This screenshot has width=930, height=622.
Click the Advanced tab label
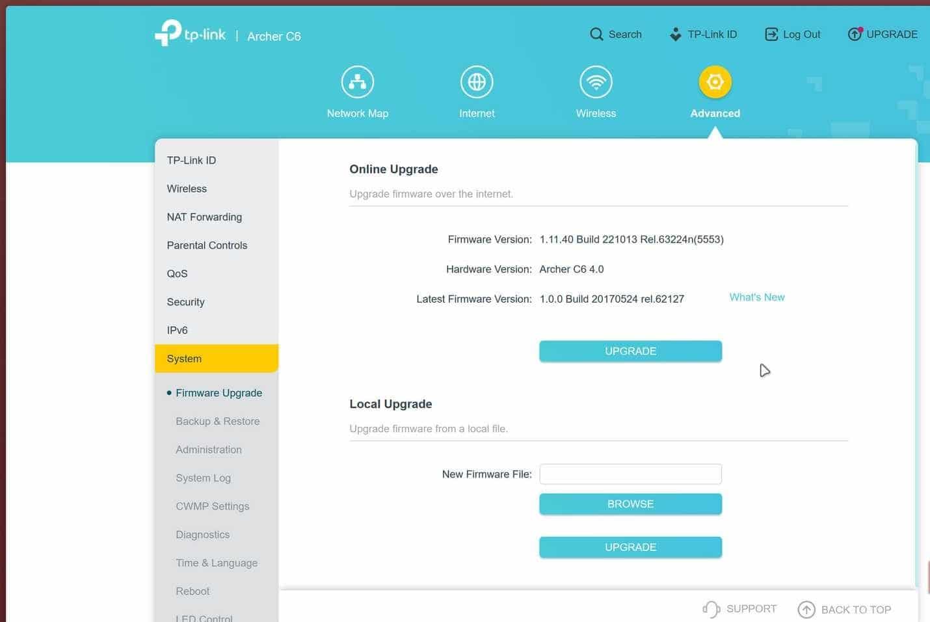(715, 113)
